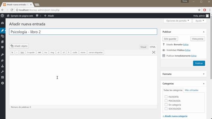This screenshot has height=119, width=212.
Task: Check the 'Sin categoría' checkbox
Action: [166, 105]
